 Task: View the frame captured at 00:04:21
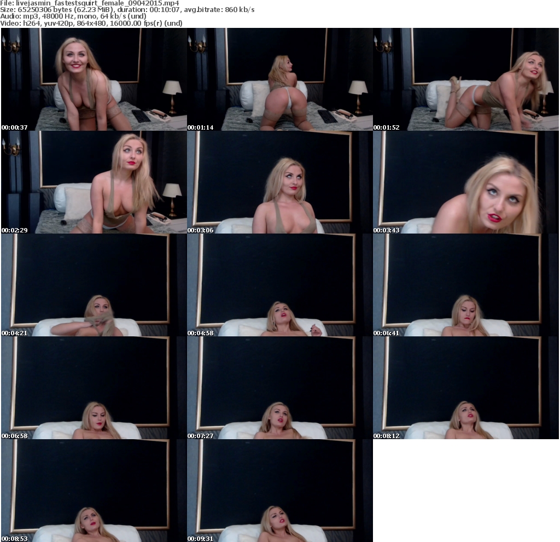coord(94,285)
